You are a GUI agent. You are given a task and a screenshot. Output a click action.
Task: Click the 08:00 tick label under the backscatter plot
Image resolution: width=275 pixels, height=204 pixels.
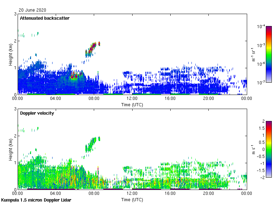94,98
